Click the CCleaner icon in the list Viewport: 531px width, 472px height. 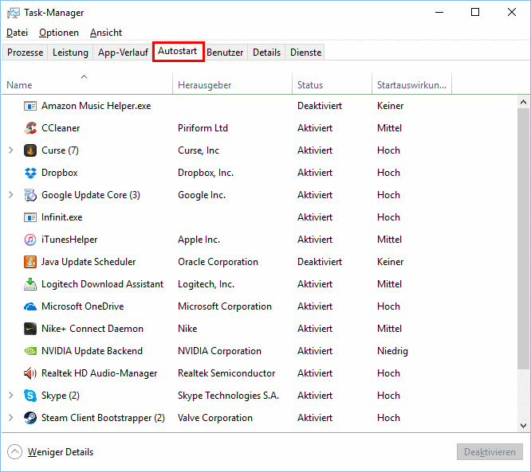(30, 128)
